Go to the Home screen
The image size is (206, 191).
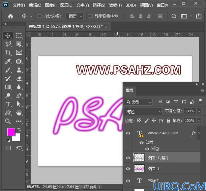pyautogui.click(x=11, y=16)
